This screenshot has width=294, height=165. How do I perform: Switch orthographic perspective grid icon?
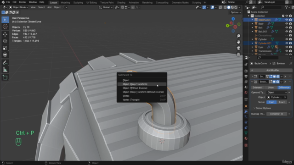[238, 54]
